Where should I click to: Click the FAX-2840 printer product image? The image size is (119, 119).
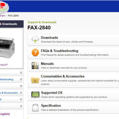(x=7, y=48)
